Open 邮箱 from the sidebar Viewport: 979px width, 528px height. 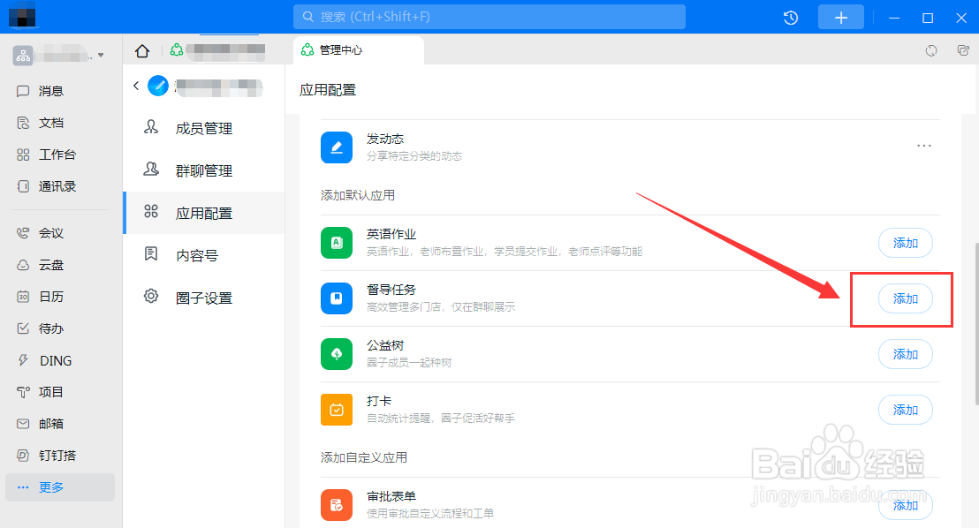tap(50, 423)
